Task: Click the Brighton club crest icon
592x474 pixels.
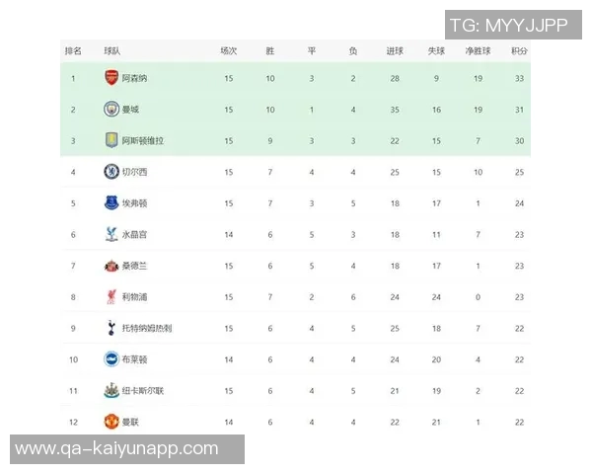Action: [111, 359]
